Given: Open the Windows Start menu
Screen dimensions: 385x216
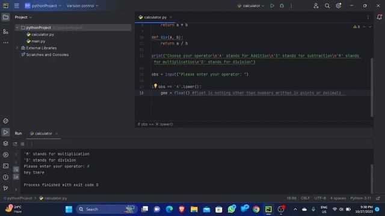Looking at the screenshot, I should [x=69, y=209].
